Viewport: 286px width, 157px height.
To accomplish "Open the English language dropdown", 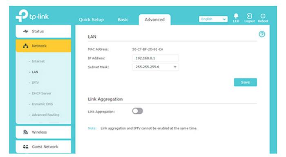I will pos(213,19).
